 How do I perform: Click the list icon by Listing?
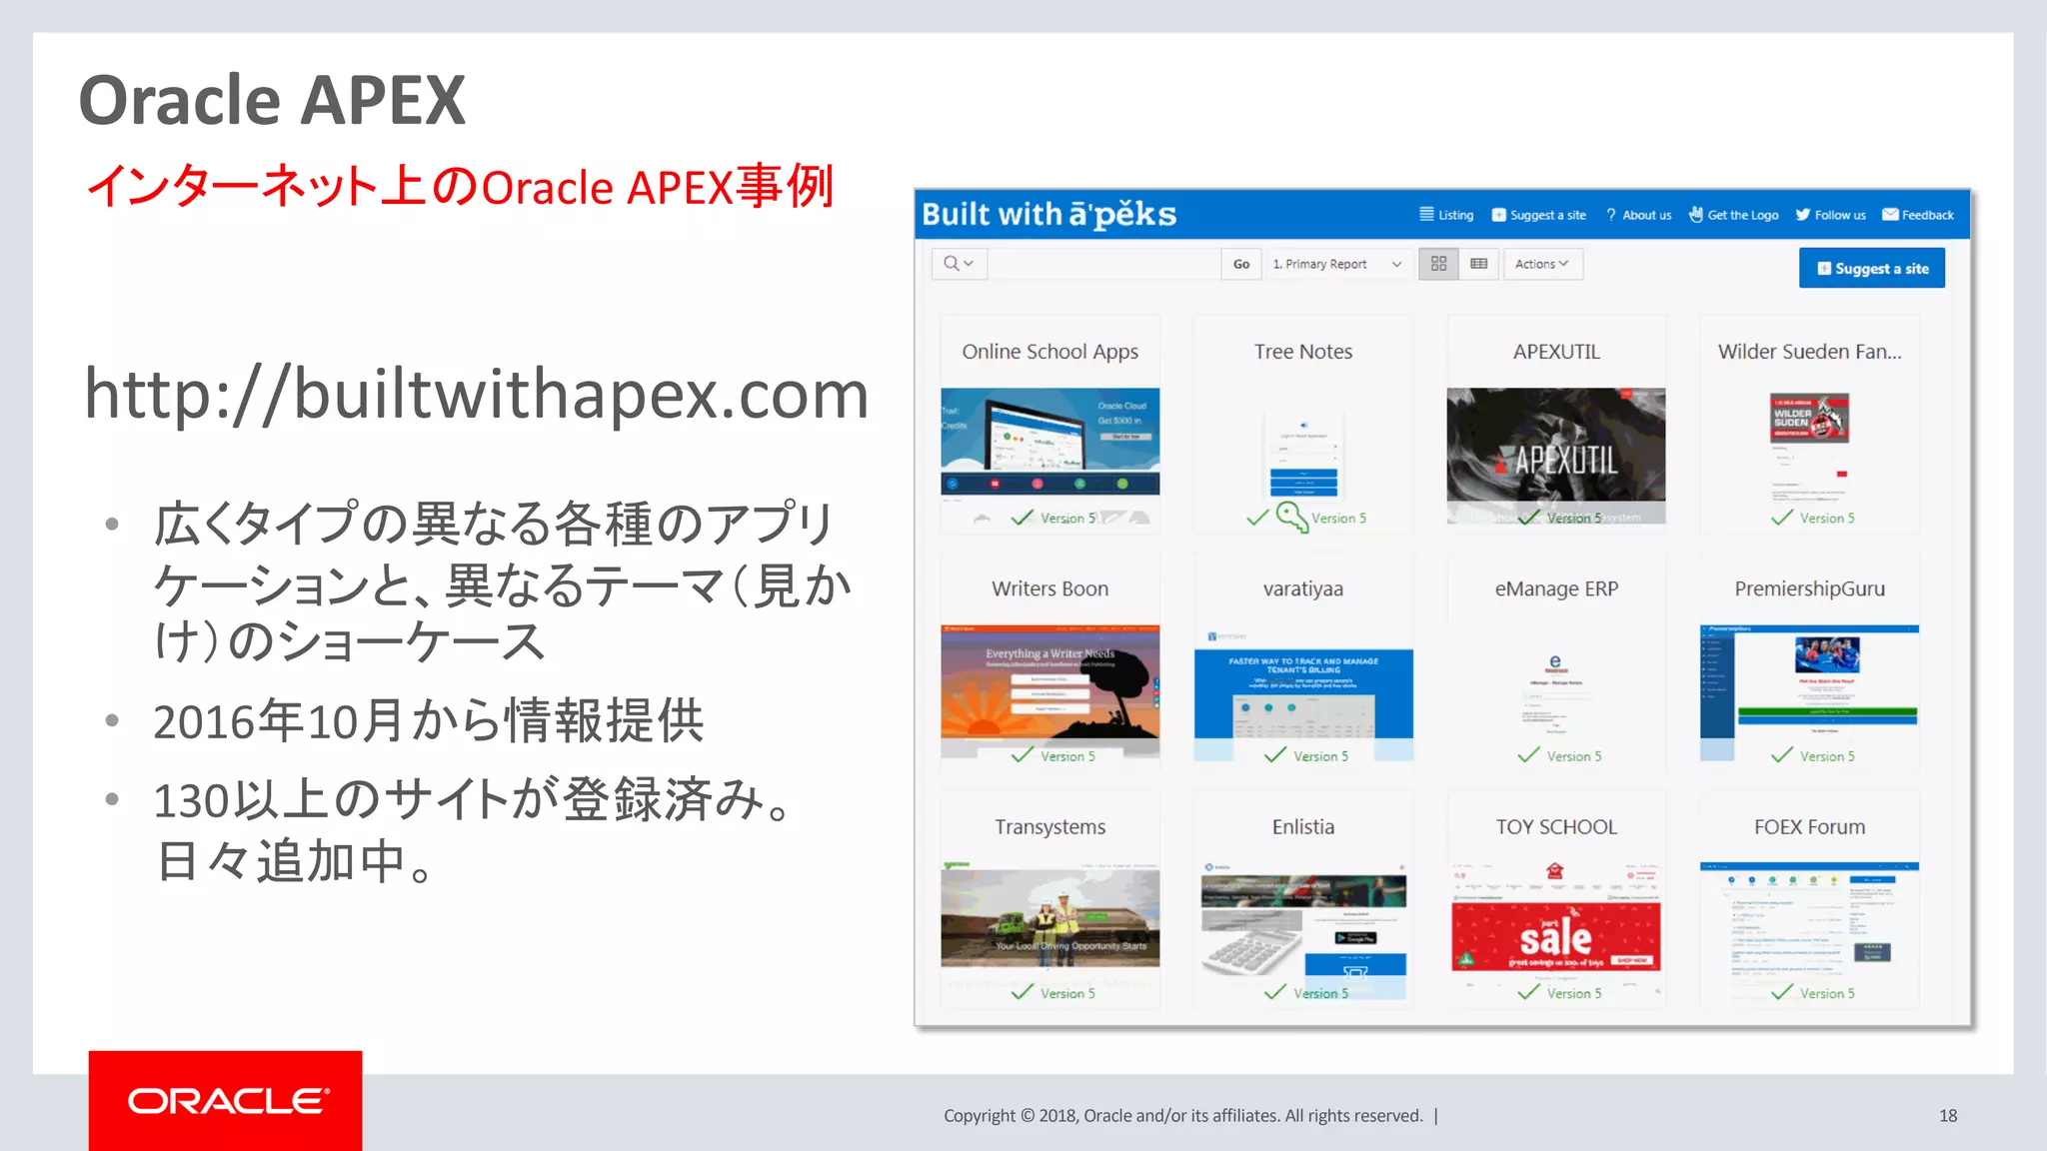[1426, 214]
